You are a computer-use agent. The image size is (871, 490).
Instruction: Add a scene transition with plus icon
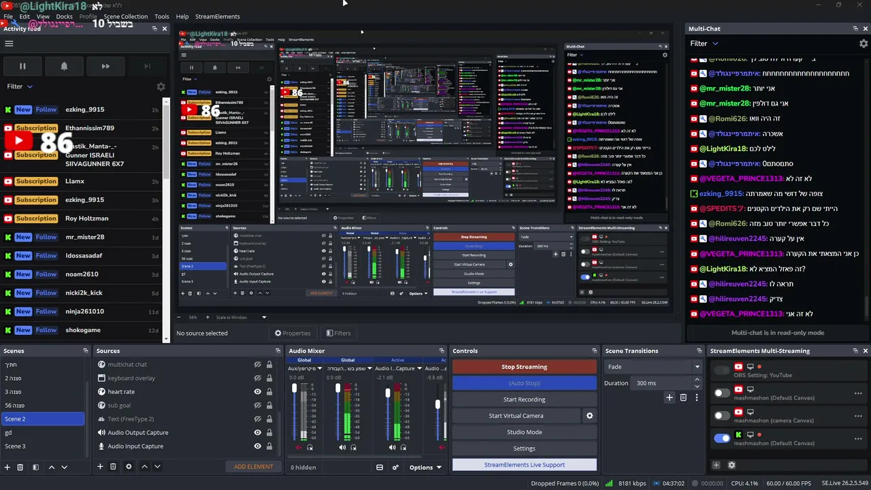[x=670, y=397]
